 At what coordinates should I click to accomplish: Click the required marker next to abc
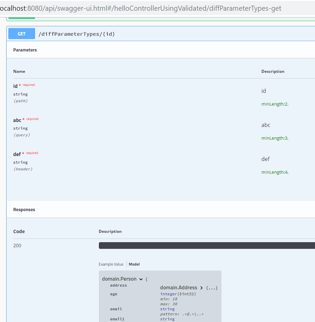[x=32, y=119]
